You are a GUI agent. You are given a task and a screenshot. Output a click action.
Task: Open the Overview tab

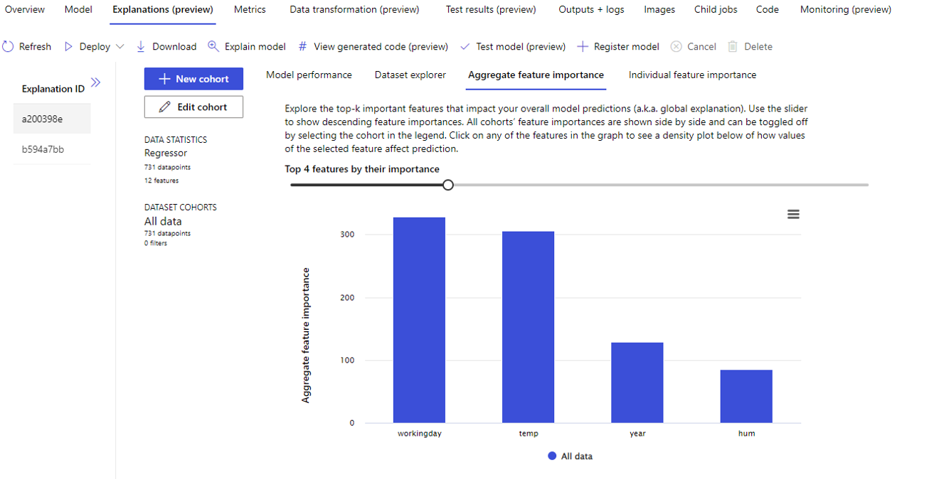tap(25, 9)
